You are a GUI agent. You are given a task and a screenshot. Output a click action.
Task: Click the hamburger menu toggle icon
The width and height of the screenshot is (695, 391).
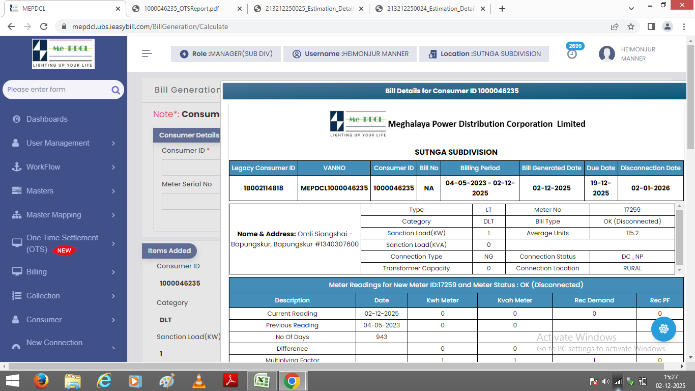pyautogui.click(x=147, y=53)
